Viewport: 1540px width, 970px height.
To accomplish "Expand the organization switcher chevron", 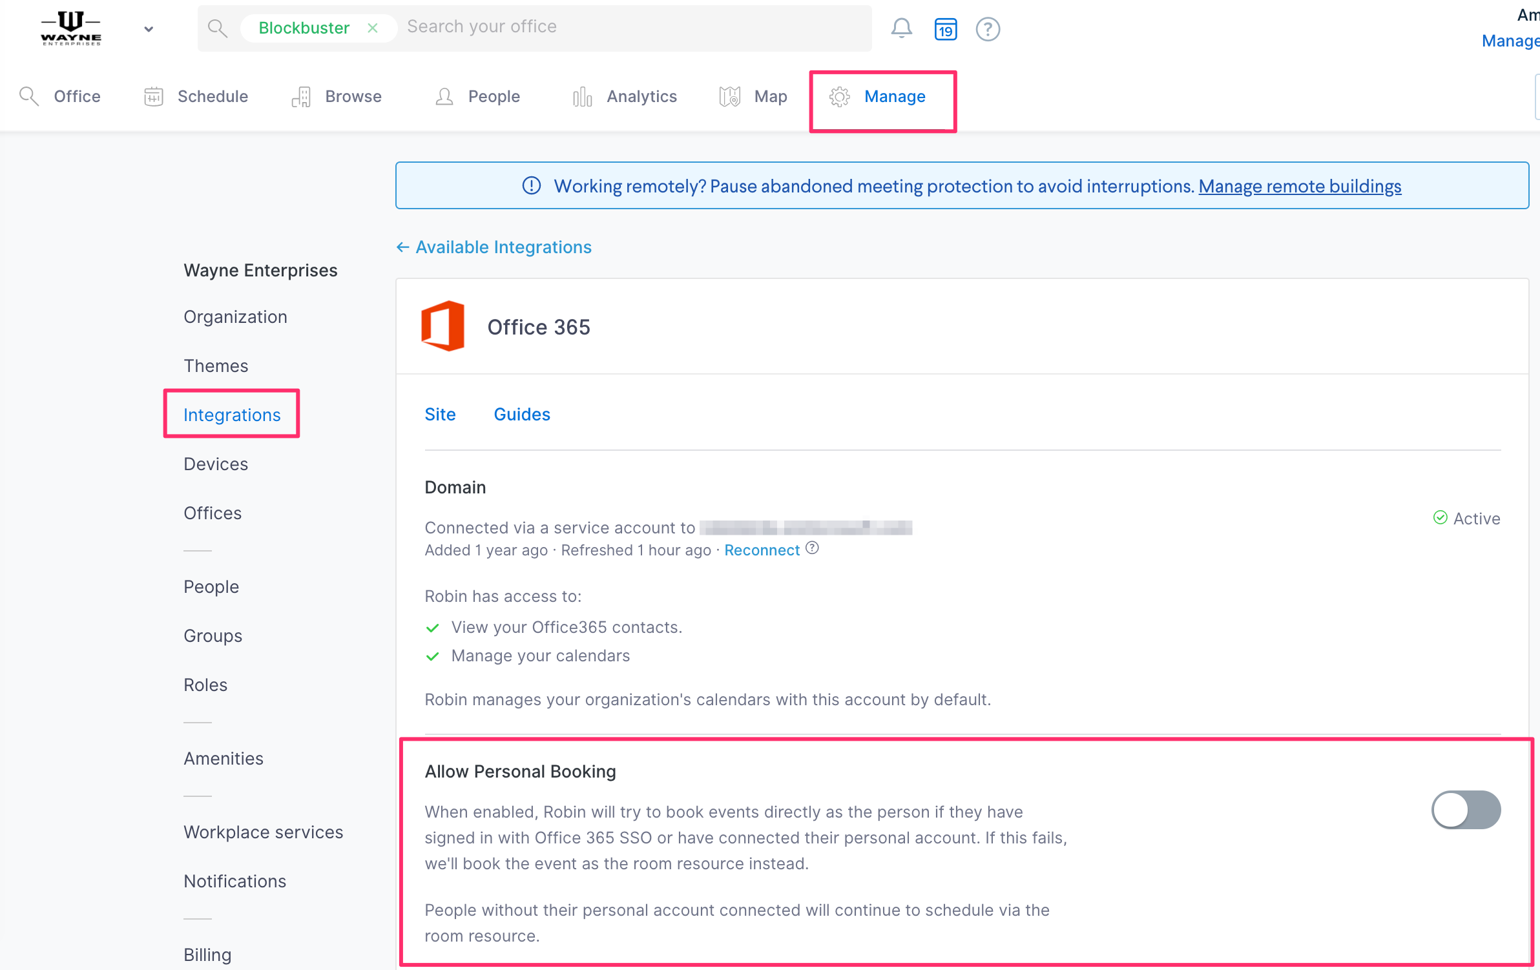I will point(149,29).
